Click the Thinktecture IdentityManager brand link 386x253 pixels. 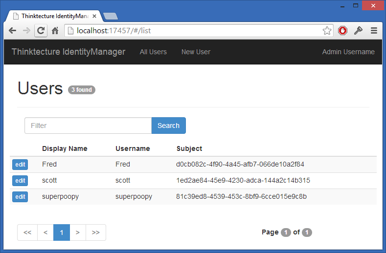pos(68,52)
